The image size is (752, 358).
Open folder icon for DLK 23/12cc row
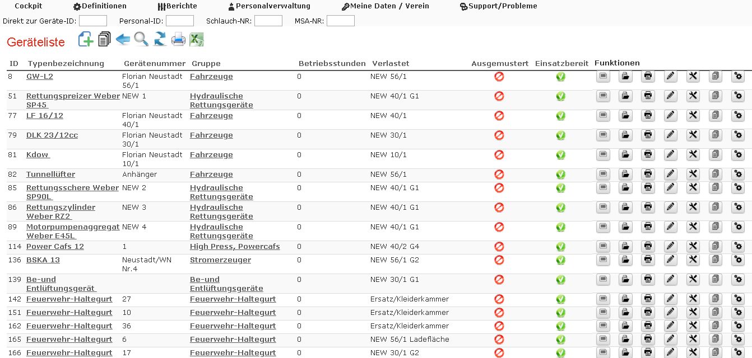[x=625, y=135]
